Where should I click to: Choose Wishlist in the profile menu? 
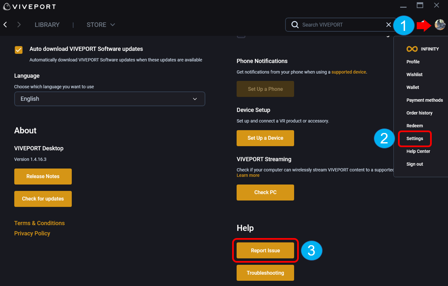tap(414, 75)
